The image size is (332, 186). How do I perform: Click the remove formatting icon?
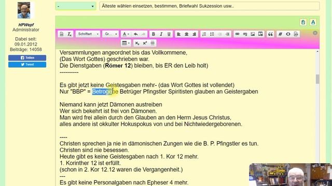(70, 34)
